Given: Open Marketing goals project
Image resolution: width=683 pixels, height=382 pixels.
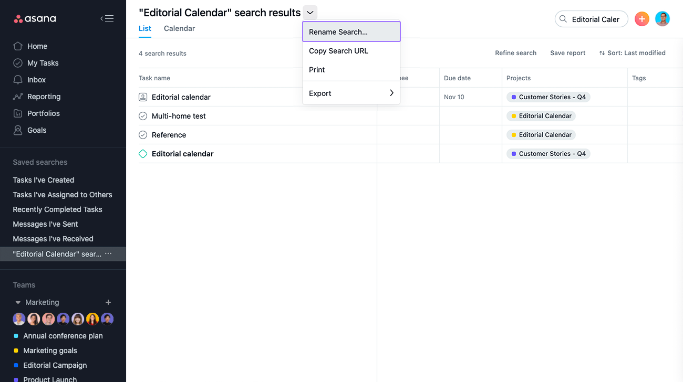Looking at the screenshot, I should tap(50, 351).
